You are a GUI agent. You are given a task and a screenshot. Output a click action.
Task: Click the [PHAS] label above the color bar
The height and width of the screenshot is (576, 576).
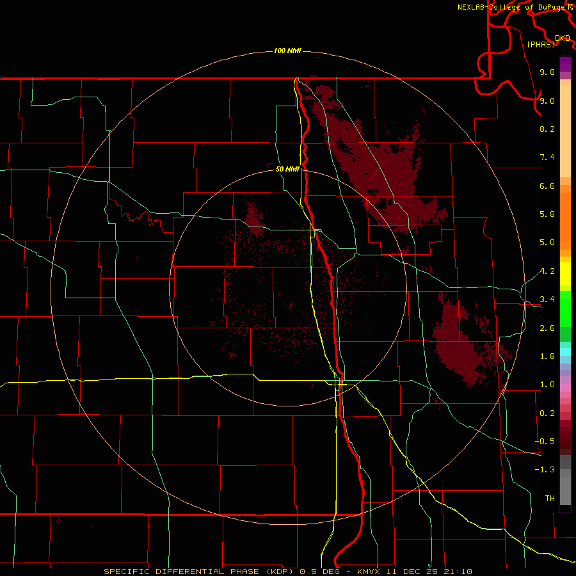(541, 44)
